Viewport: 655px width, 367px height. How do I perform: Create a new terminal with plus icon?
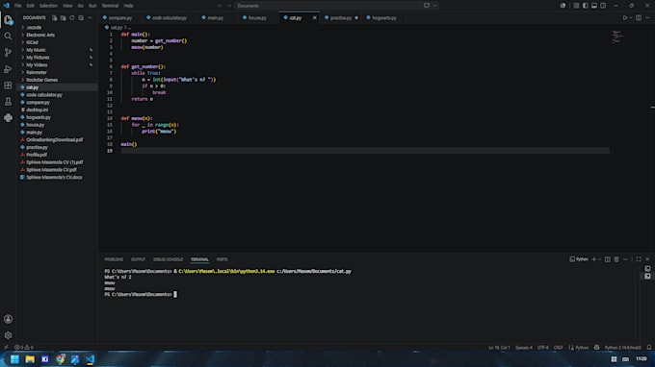click(593, 259)
